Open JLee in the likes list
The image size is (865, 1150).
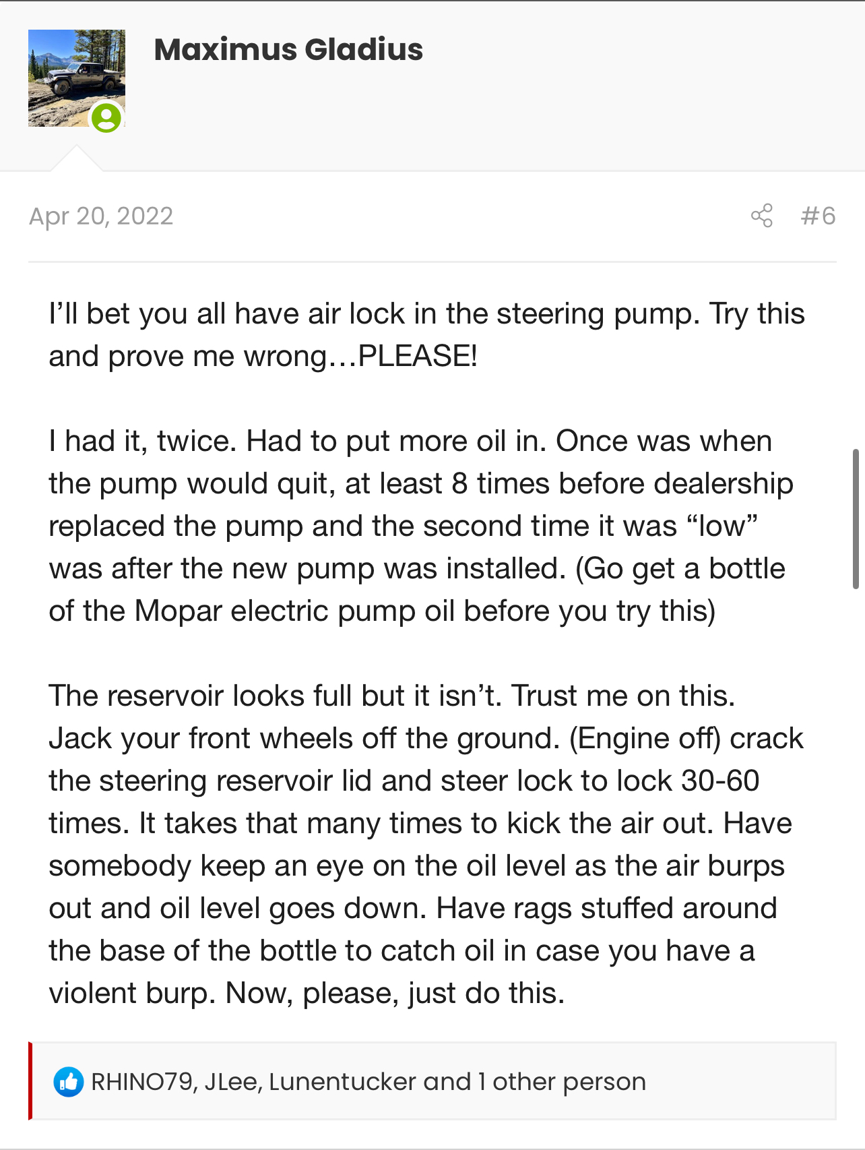pos(232,1082)
